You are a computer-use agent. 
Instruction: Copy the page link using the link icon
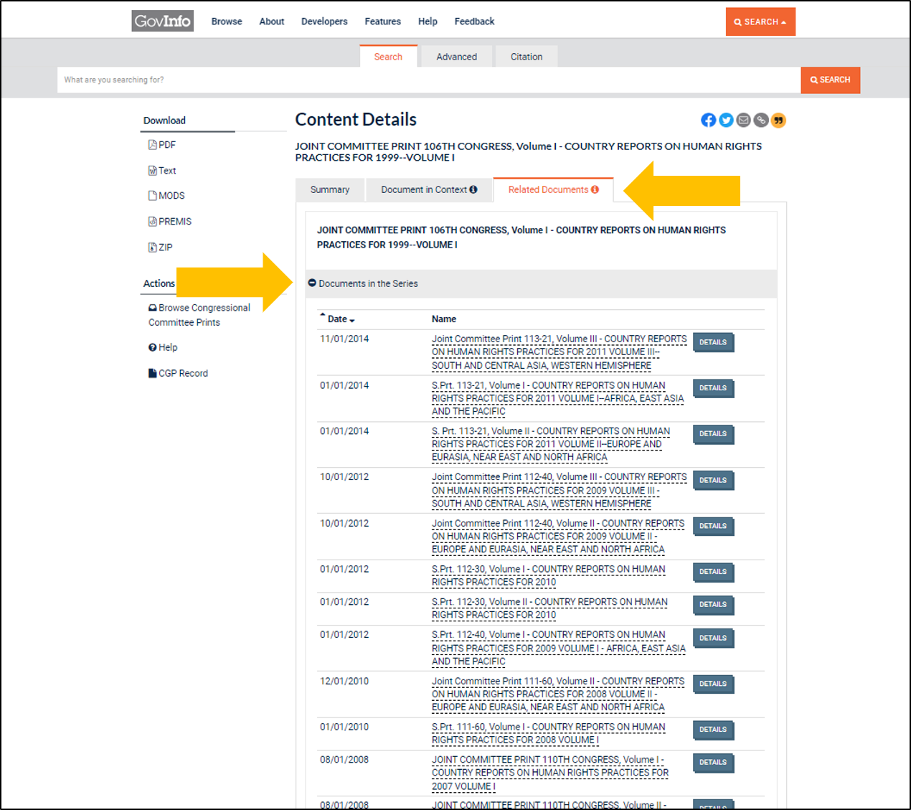click(760, 120)
